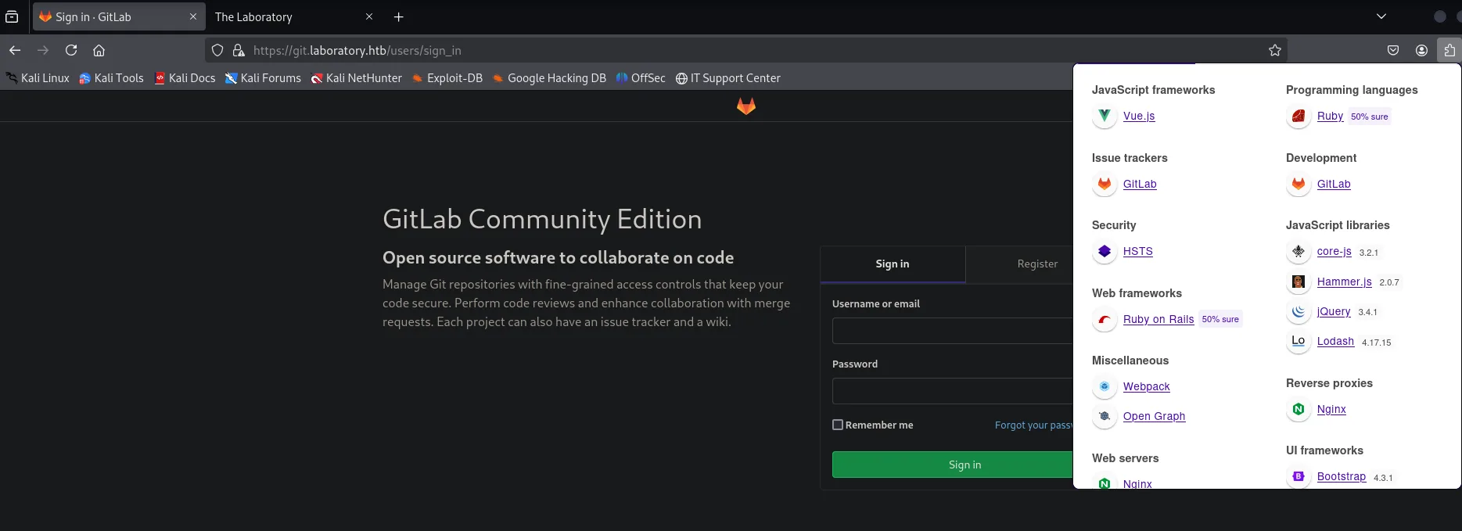The height and width of the screenshot is (531, 1462).
Task: Click the Username or email field
Action: coord(953,331)
